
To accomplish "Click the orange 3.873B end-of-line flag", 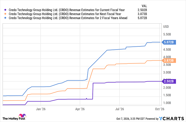I will click(x=169, y=61).
